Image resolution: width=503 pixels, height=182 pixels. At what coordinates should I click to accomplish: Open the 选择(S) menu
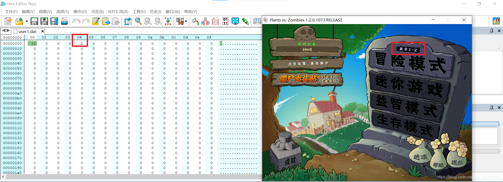pyautogui.click(x=63, y=12)
